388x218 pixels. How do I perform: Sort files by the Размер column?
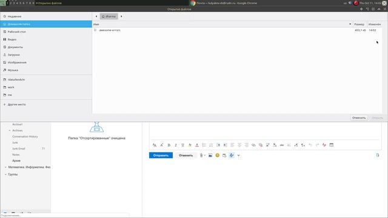coord(359,24)
